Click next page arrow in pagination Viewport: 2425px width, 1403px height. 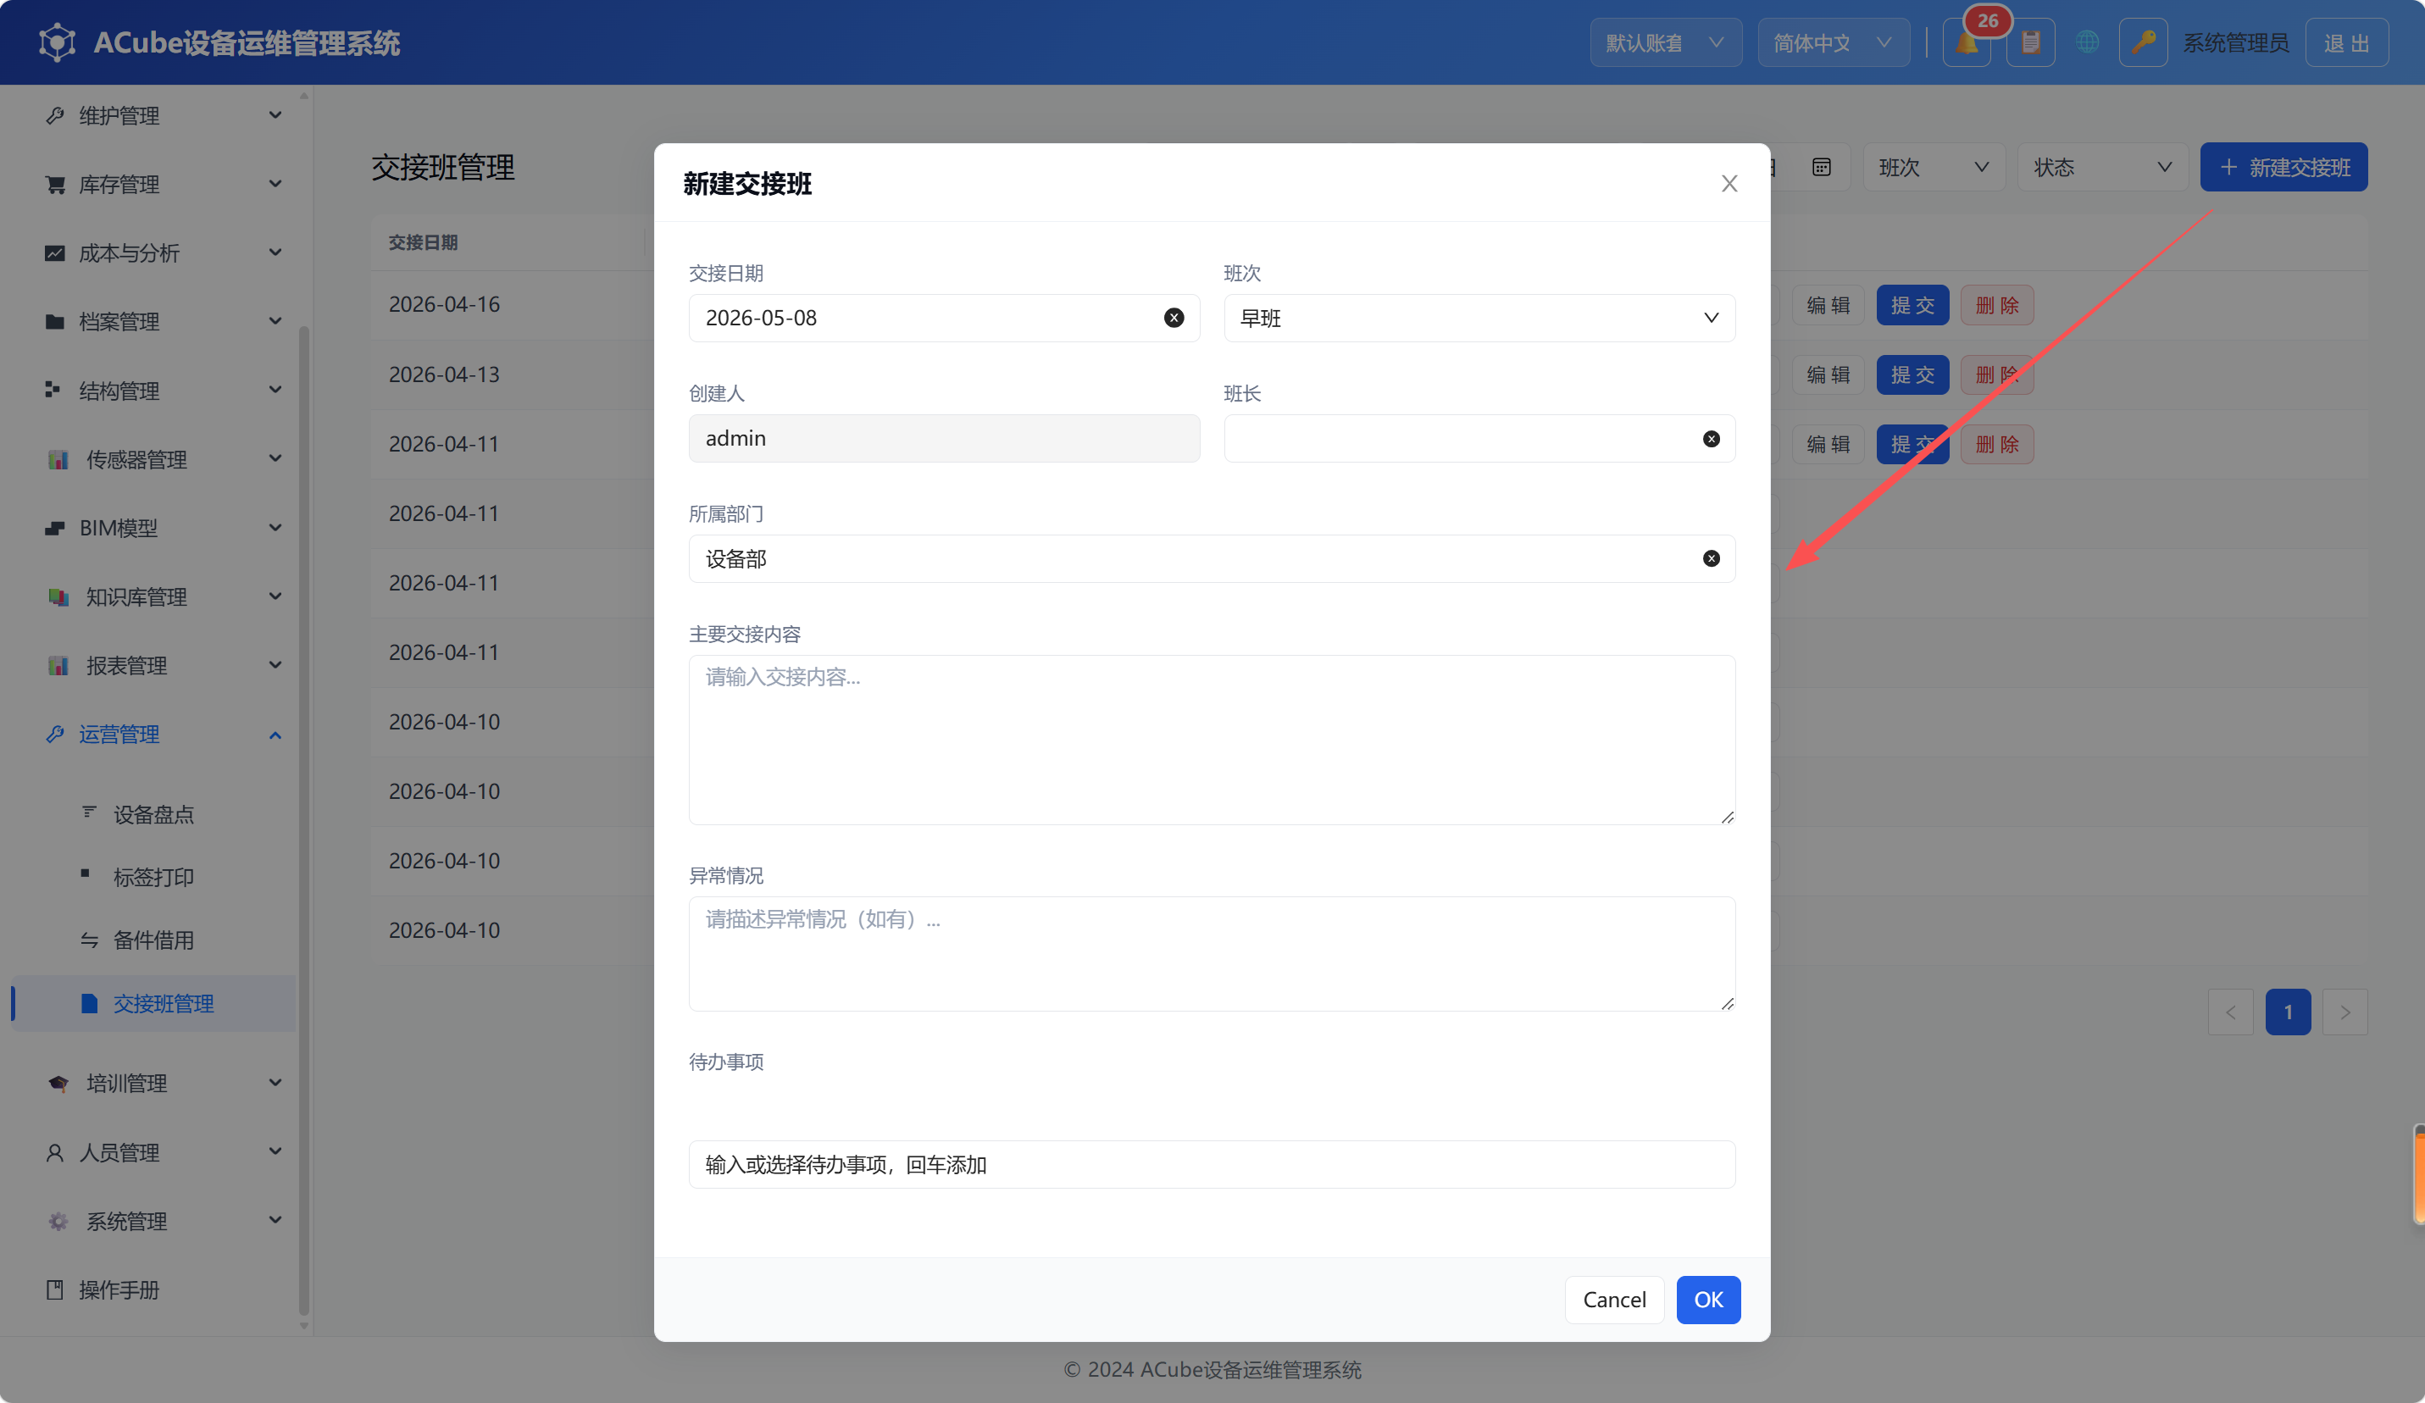[x=2345, y=1012]
